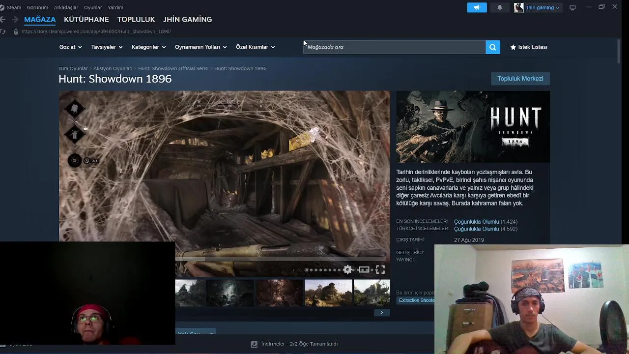The image size is (629, 354).
Task: Click the Jhin gaming profile avatar
Action: [x=518, y=7]
